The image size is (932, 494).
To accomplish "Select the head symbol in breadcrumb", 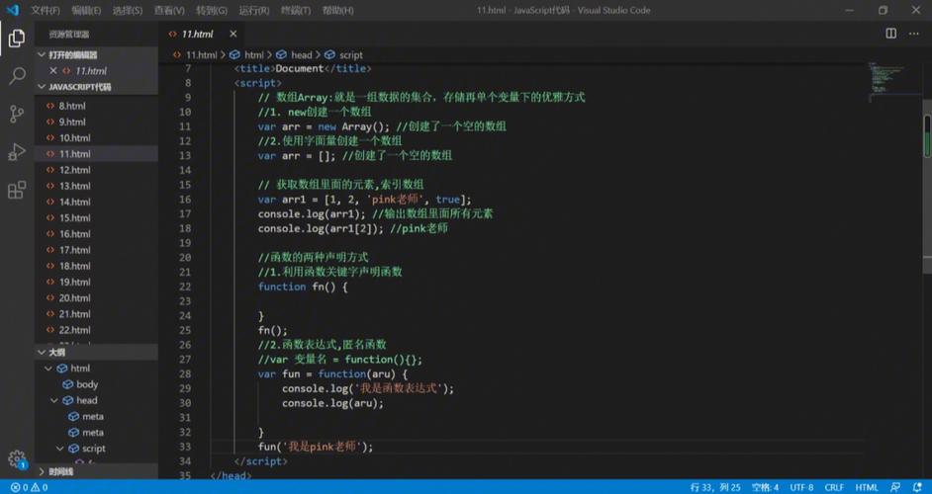I will 294,54.
